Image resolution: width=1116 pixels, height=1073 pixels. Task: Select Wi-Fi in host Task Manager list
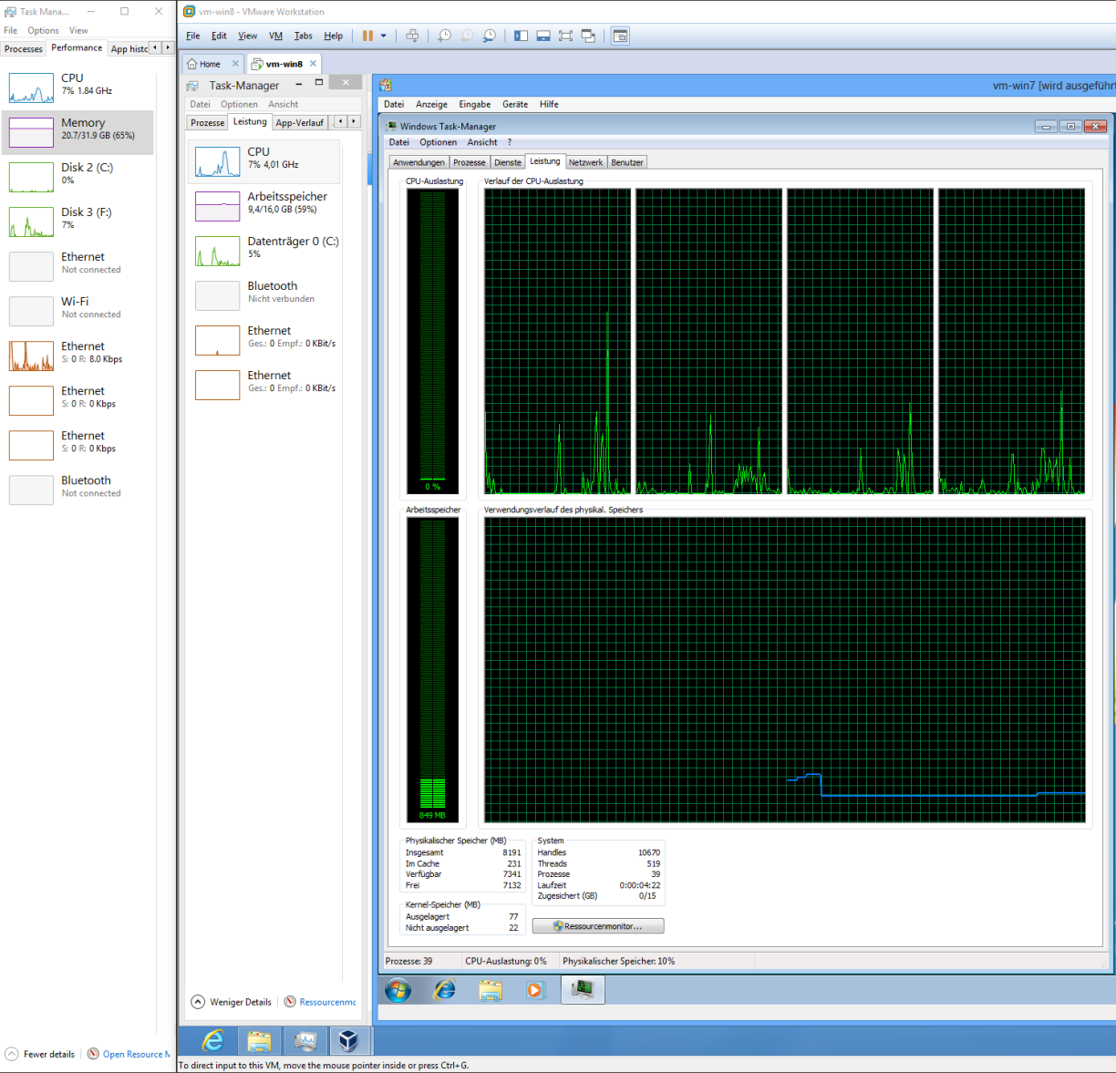coord(78,311)
